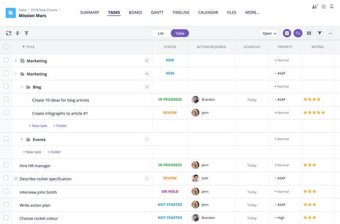
Task: Open the ellipsis more options button
Action: coord(330,33)
